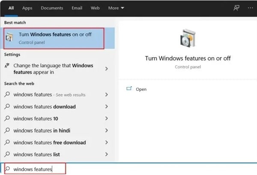
Task: Switch to the Apps tab
Action: point(27,8)
